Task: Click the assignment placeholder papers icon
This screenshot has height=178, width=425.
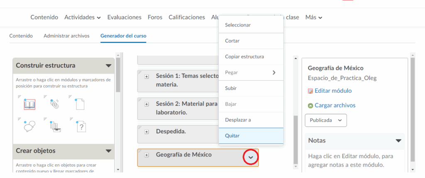Action: (54, 127)
